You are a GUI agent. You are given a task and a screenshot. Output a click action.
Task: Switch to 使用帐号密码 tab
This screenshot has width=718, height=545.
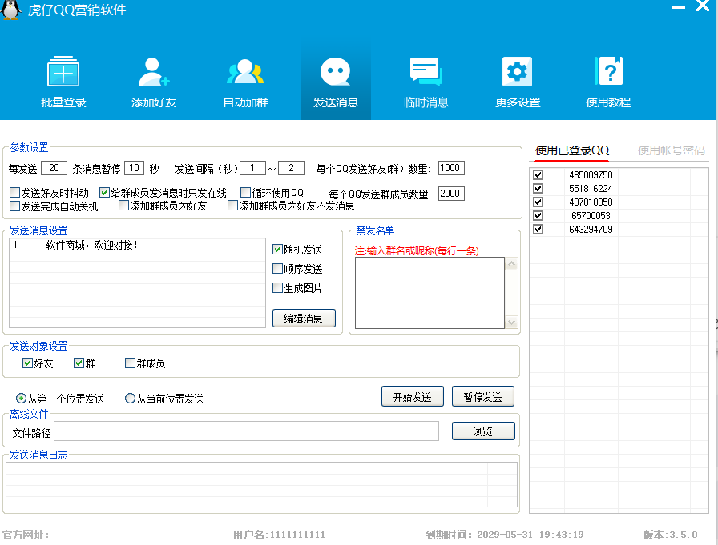coord(671,150)
